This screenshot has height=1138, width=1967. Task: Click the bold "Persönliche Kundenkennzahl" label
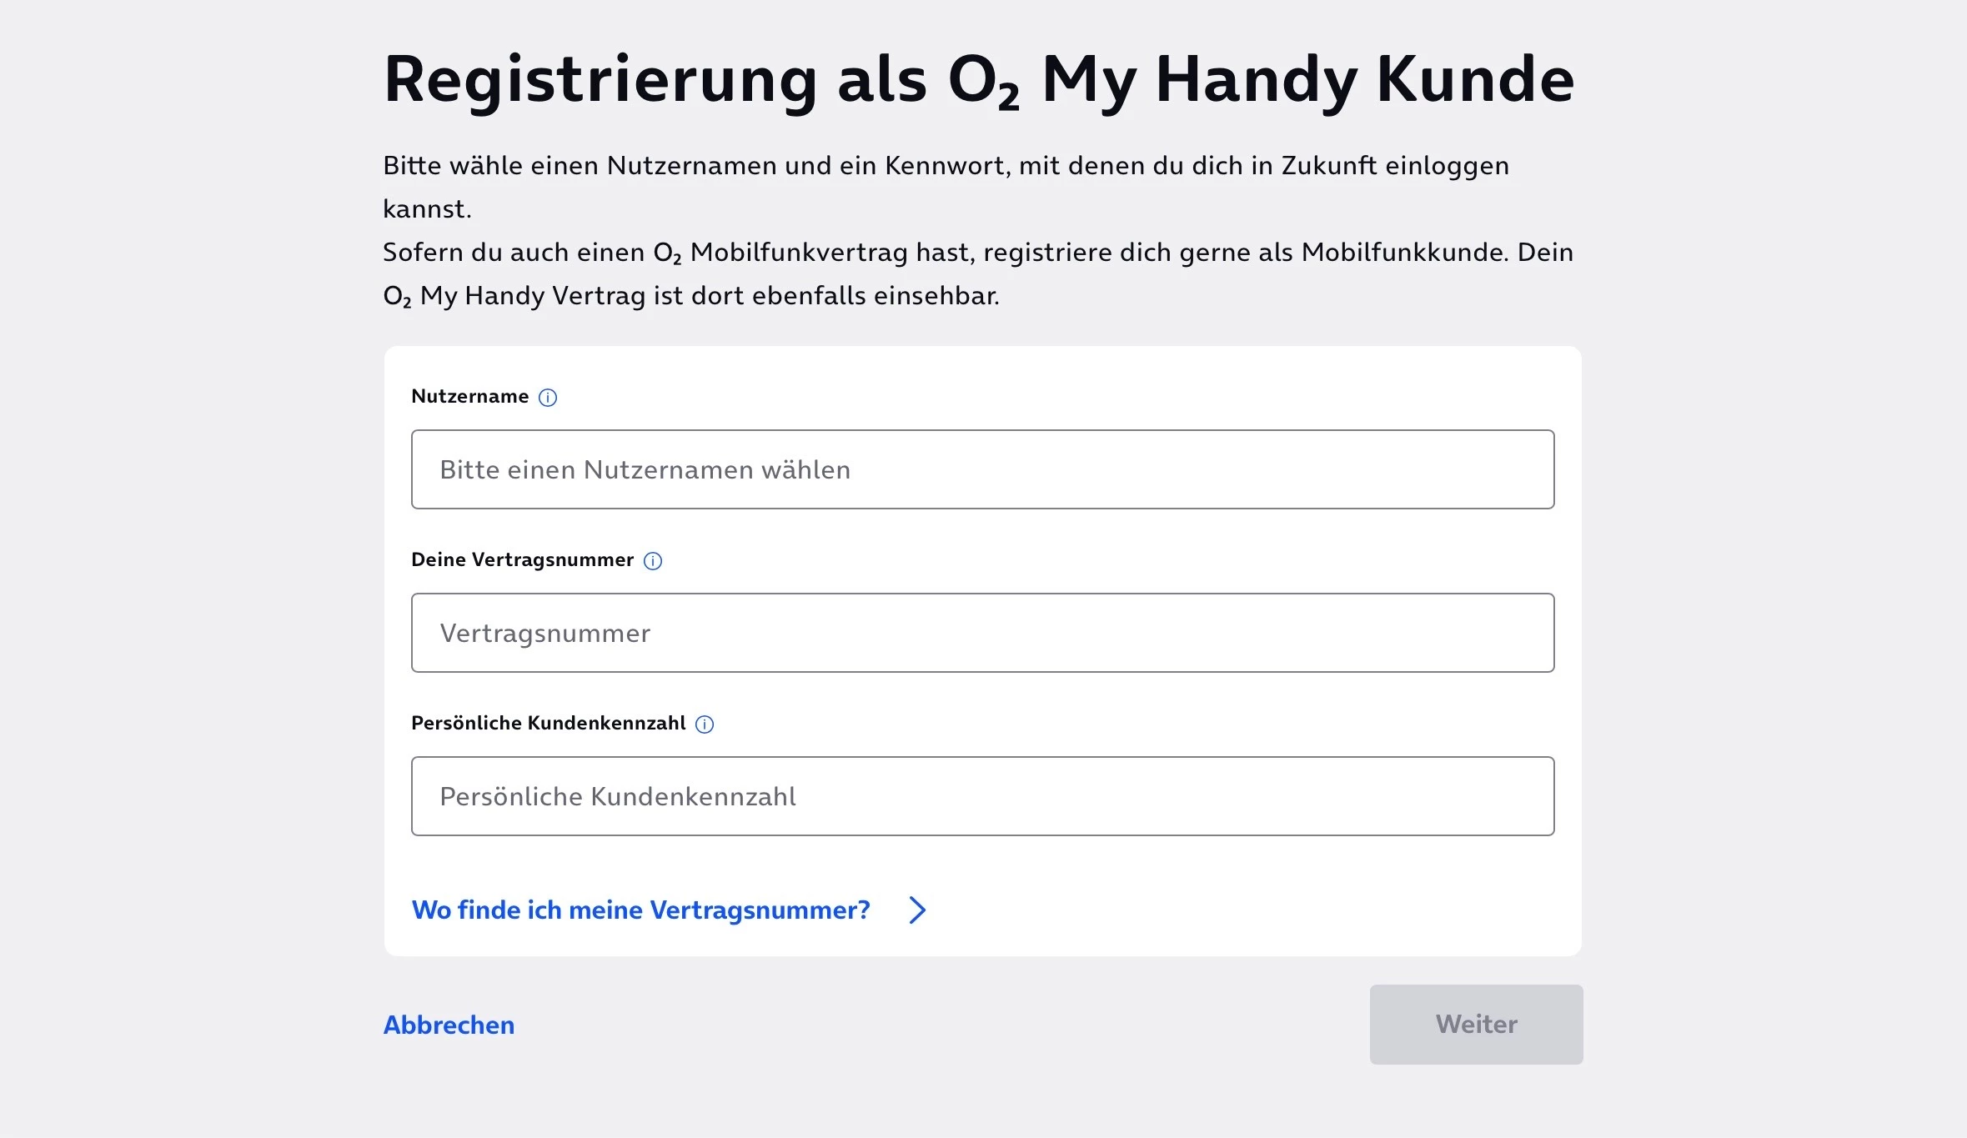pyautogui.click(x=548, y=723)
